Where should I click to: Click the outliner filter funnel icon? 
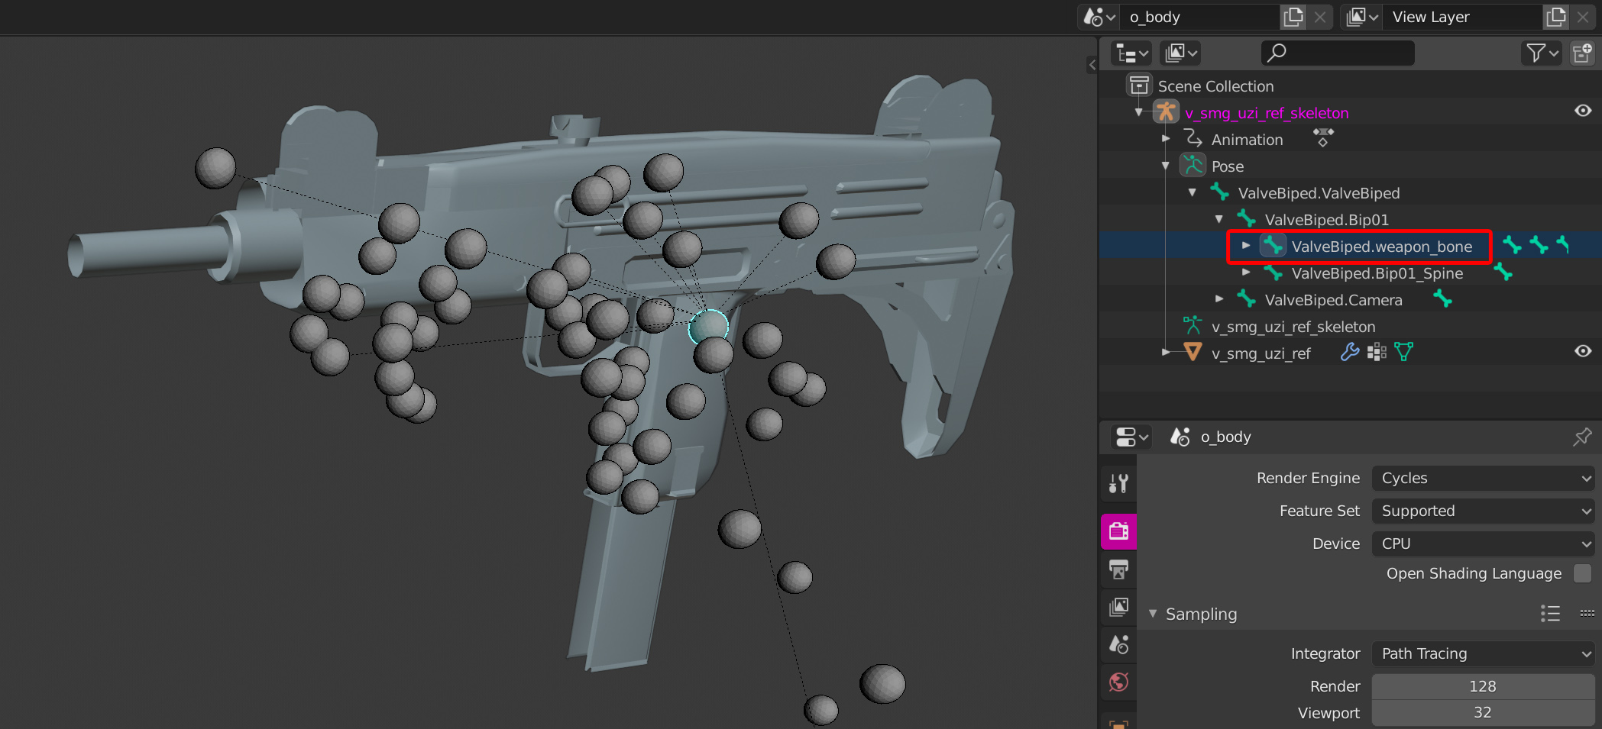tap(1542, 53)
